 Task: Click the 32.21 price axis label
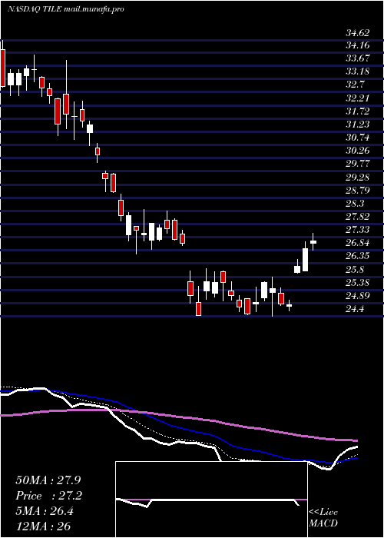[x=358, y=98]
